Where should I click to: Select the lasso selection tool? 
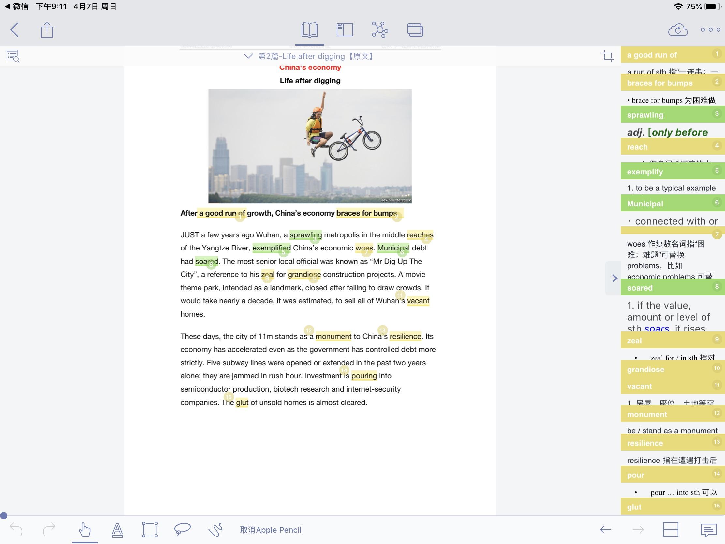[x=182, y=529]
